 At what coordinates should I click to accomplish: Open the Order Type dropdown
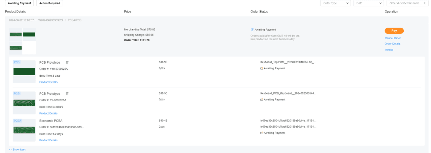tap(335, 3)
